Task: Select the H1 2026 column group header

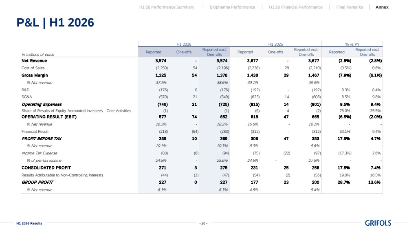Action: [184, 44]
